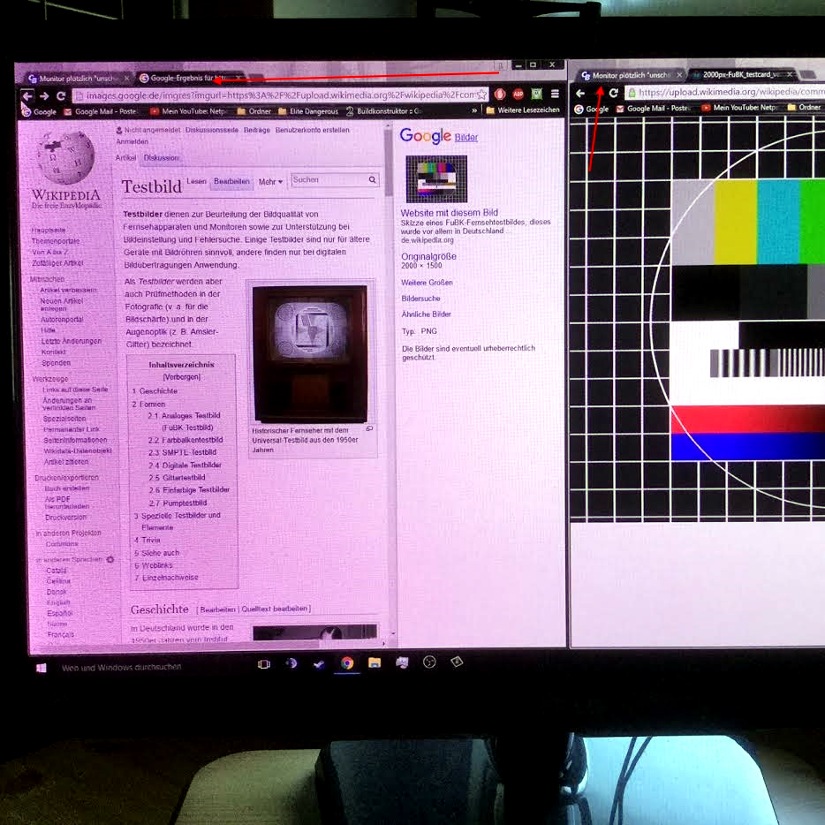Jump to '1 Geschichte' in contents
825x825 pixels.
(155, 391)
